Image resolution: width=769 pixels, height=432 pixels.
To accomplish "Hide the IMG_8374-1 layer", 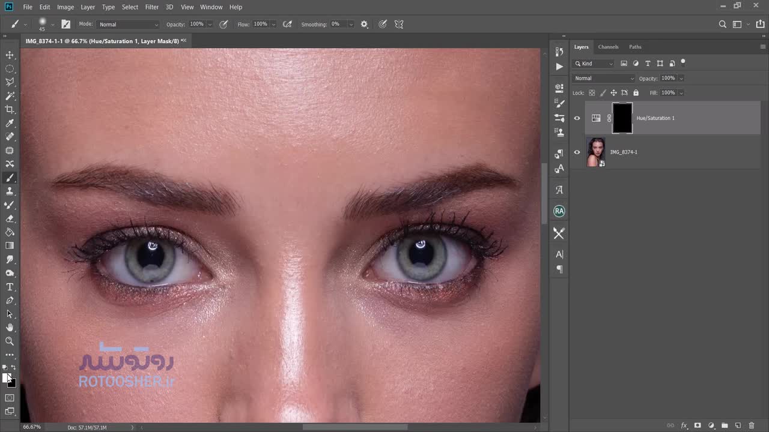I will (x=577, y=152).
